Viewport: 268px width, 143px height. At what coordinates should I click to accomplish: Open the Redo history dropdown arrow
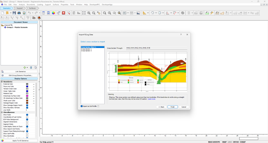(39, 13)
